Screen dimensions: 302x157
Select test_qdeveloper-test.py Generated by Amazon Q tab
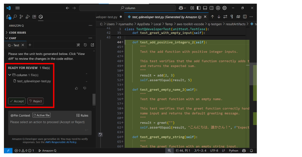167,17
